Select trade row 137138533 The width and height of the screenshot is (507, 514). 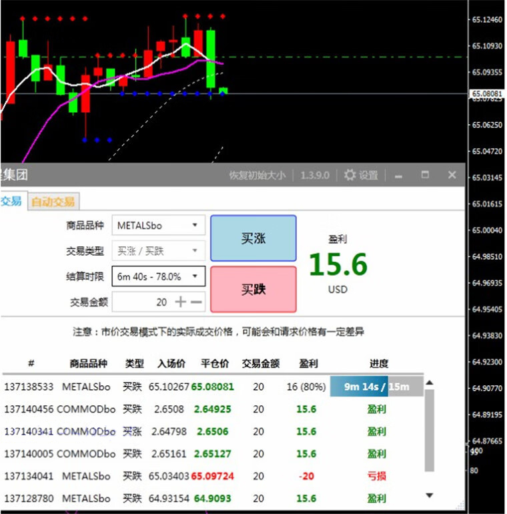pyautogui.click(x=213, y=387)
